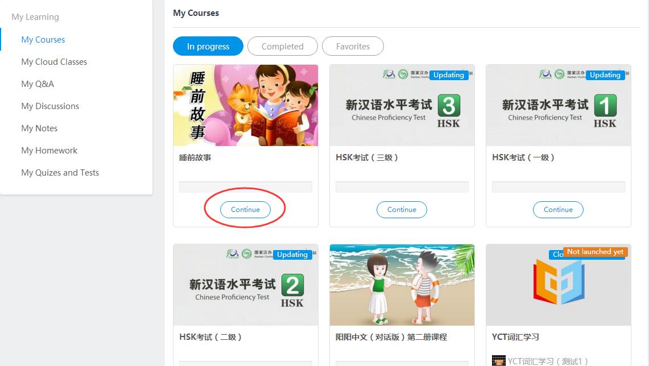
Task: Open the HSK 3 course thumbnail
Action: click(x=402, y=106)
